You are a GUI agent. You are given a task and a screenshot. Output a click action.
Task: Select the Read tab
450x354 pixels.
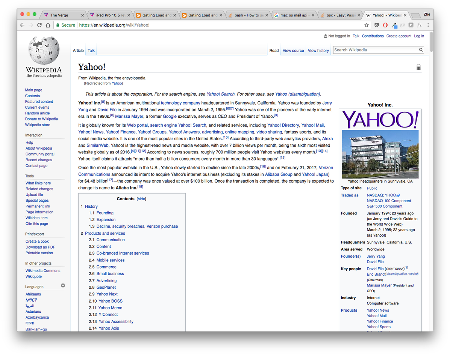274,51
